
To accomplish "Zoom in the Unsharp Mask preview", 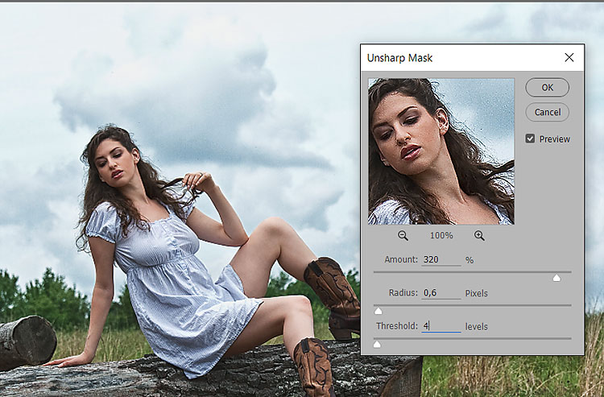I will [479, 236].
